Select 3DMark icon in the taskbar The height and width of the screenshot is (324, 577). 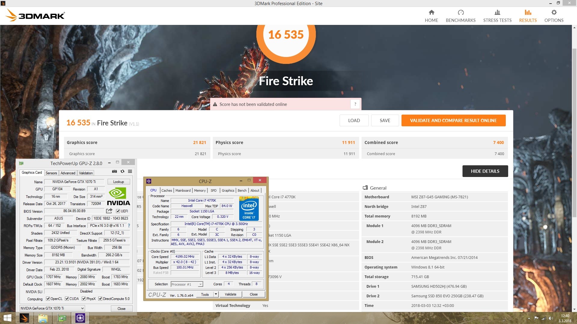[x=24, y=318]
